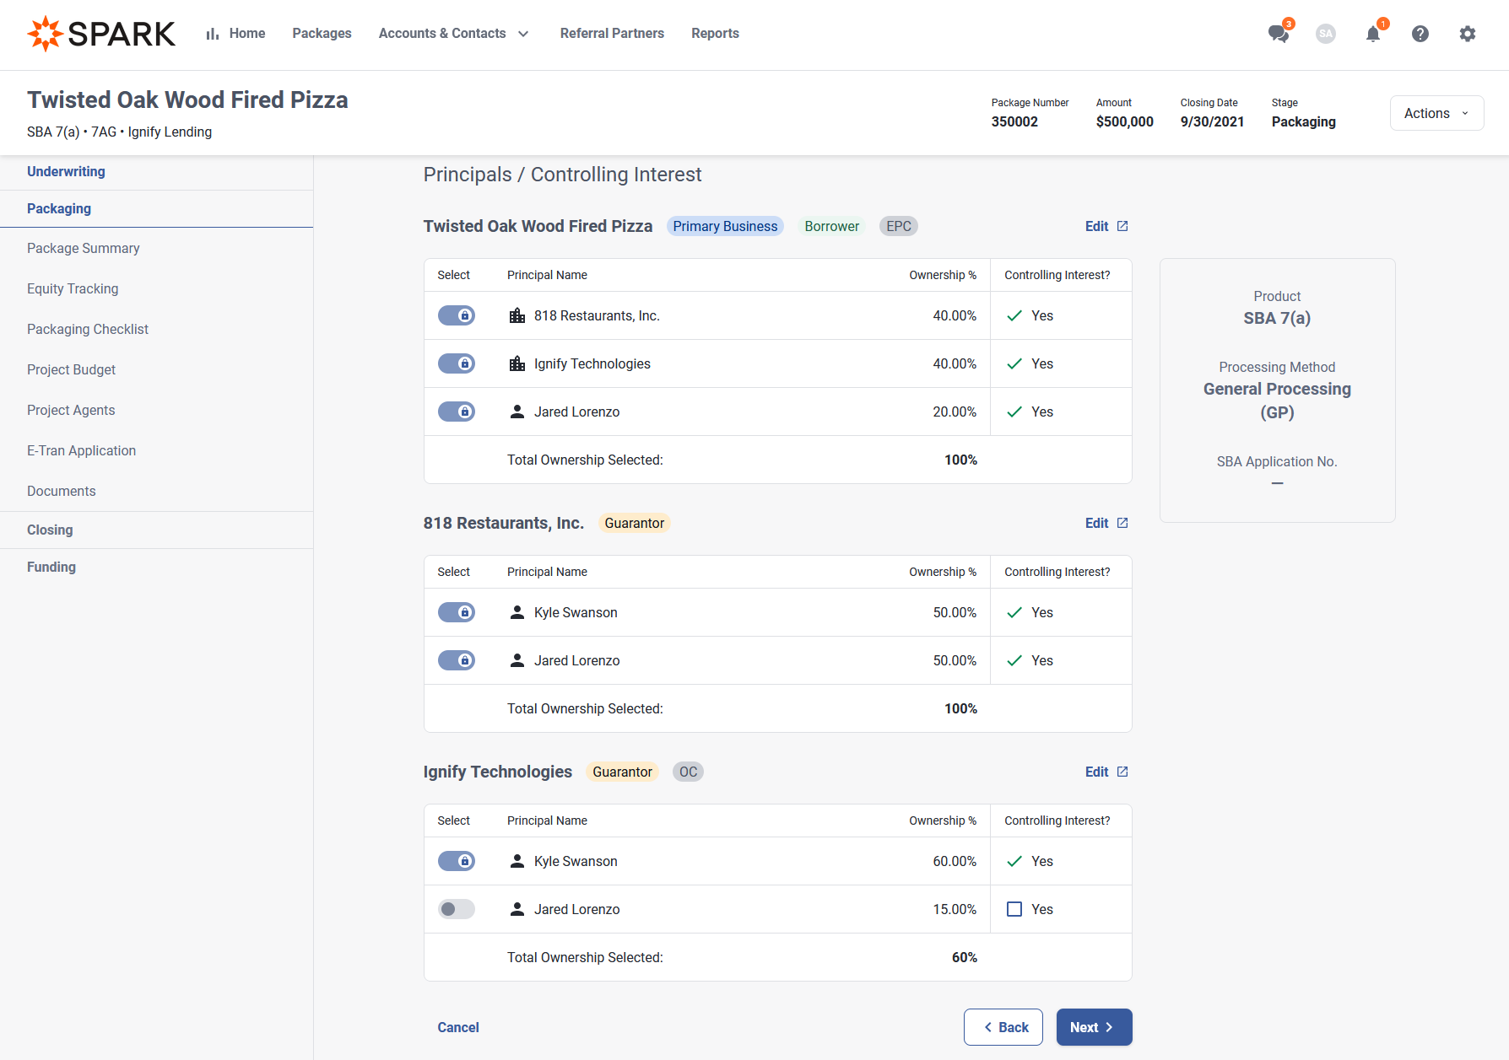Viewport: 1509px width, 1060px height.
Task: Go to Home in top navigation
Action: [247, 34]
